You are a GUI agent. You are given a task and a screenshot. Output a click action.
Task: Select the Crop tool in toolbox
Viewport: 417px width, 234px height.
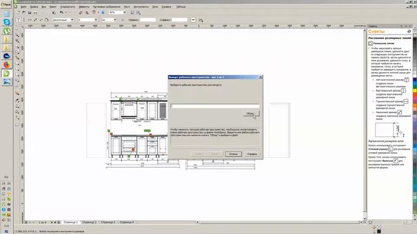click(x=18, y=40)
